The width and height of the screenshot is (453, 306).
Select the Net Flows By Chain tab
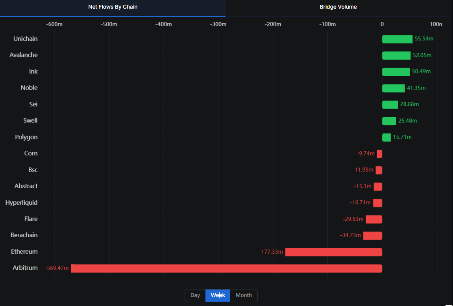[x=113, y=7]
